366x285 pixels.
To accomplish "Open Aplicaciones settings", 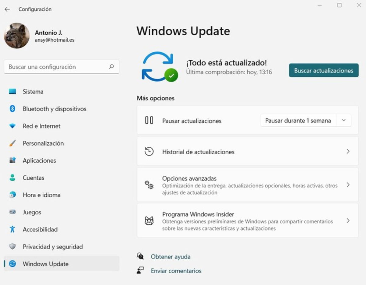I will tap(62, 160).
